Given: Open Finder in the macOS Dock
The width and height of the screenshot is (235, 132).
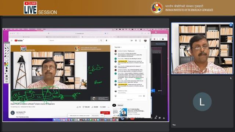Looking at the screenshot, I should [x=54, y=120].
